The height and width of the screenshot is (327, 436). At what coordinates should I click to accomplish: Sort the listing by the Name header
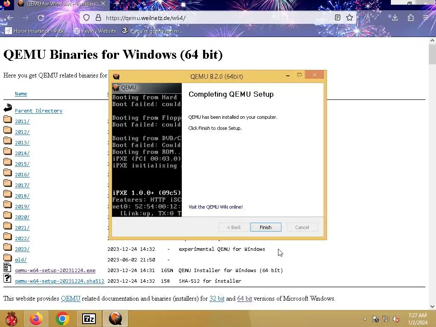tap(21, 94)
